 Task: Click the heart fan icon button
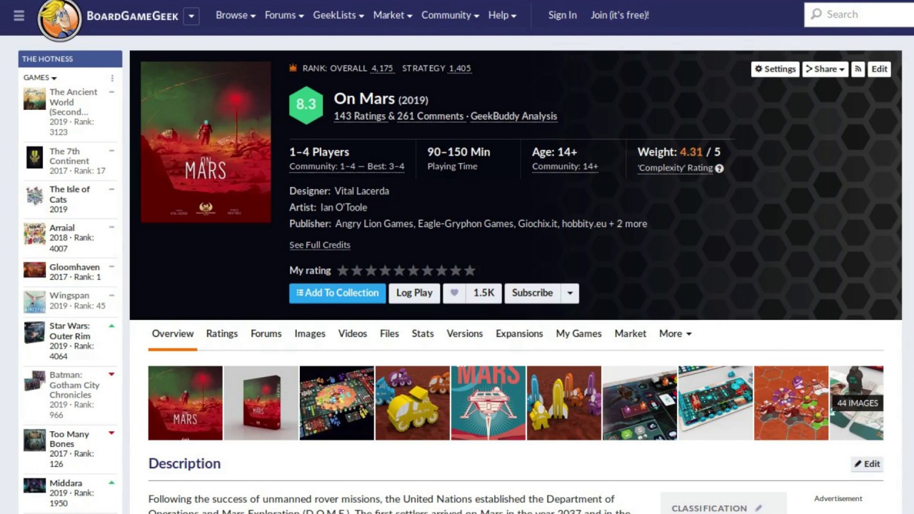click(454, 293)
